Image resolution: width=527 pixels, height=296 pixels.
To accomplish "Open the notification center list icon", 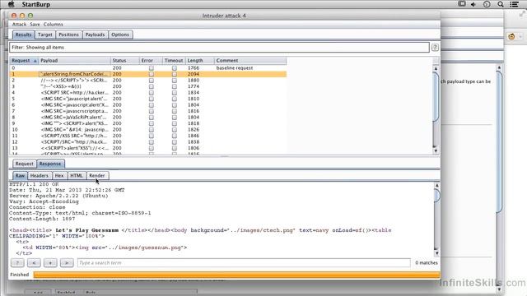I will coord(514,4).
